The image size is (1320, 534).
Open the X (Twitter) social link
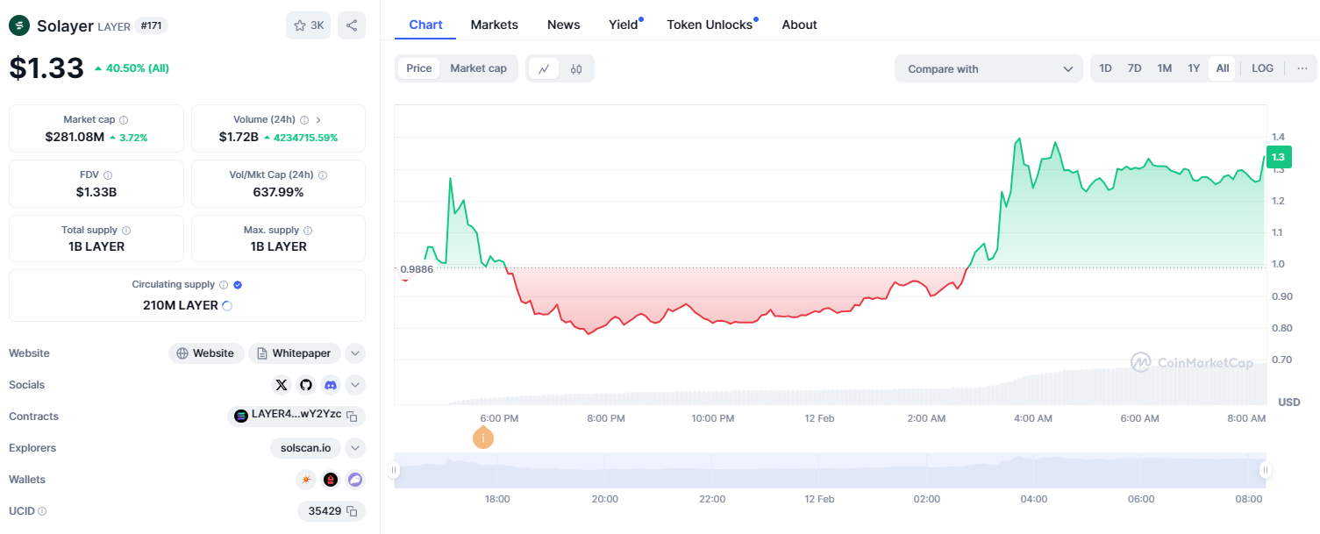[281, 385]
